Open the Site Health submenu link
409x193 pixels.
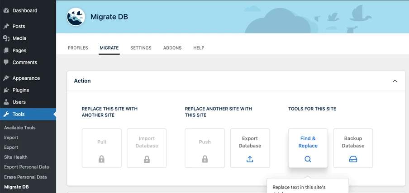click(x=16, y=157)
